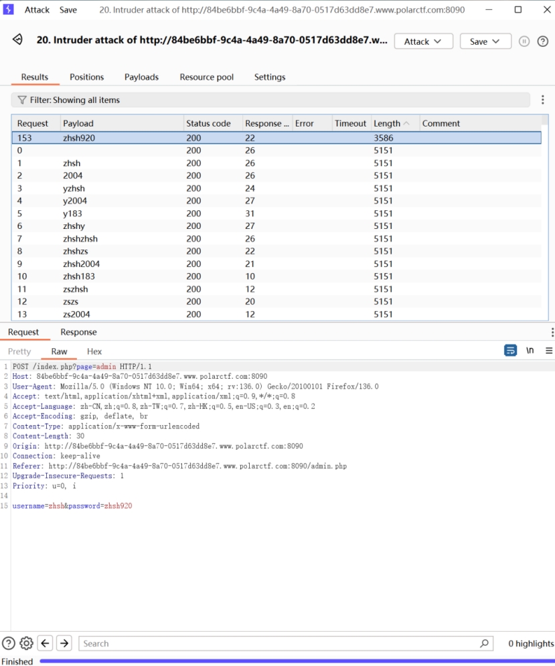Viewport: 555px width, 666px height.
Task: Click the Length value 3586 cell
Action: (384, 138)
